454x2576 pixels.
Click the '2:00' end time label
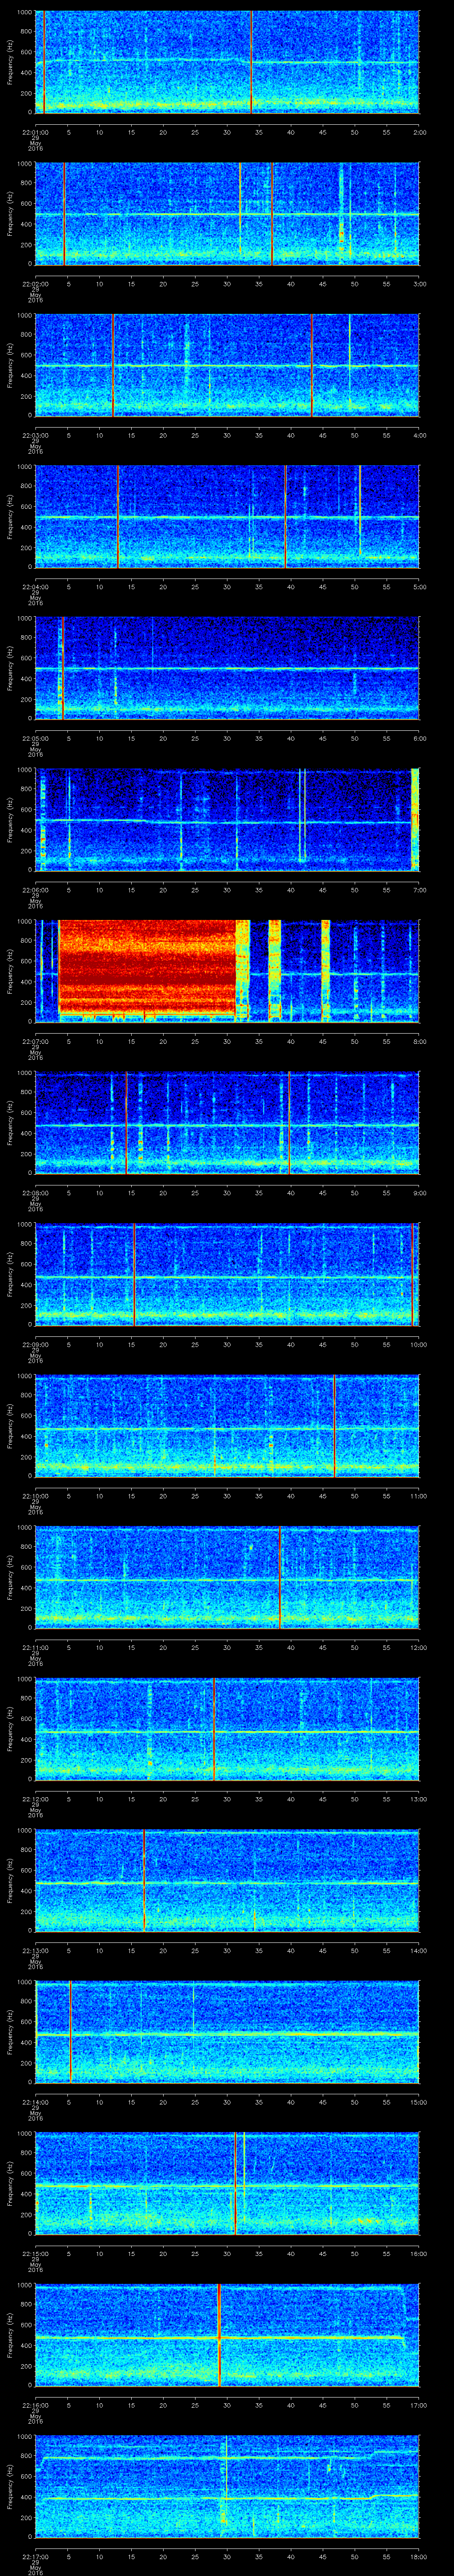click(419, 132)
